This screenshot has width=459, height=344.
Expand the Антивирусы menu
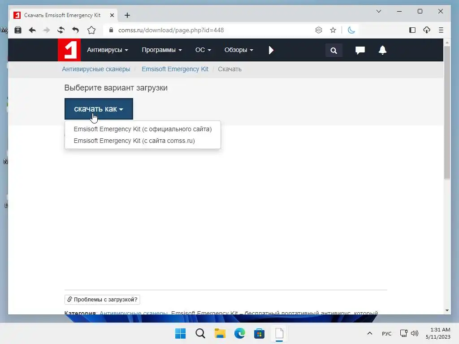(x=108, y=50)
